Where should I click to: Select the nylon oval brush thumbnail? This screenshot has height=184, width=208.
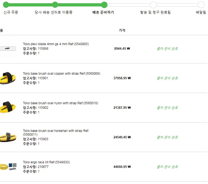tap(8, 107)
